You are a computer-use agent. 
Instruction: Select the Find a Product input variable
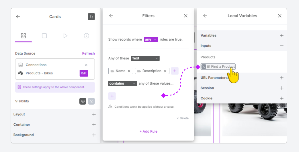(x=218, y=67)
